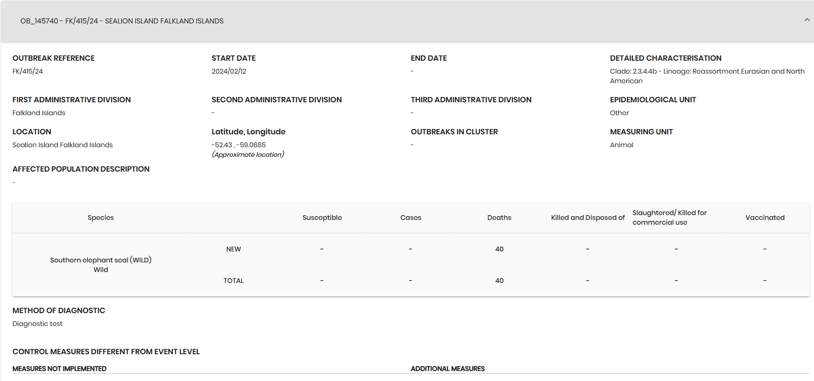
Task: Collapse the outbreak panel chevron icon
Action: click(807, 20)
